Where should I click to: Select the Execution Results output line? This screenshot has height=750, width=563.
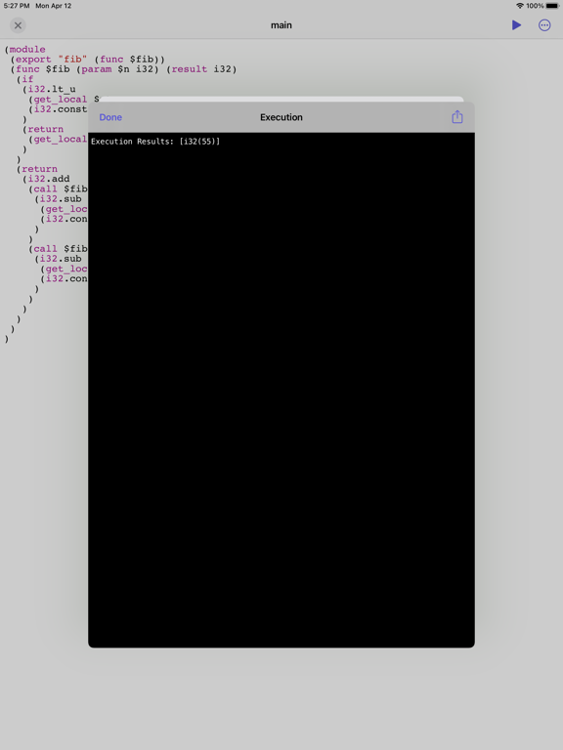point(155,142)
